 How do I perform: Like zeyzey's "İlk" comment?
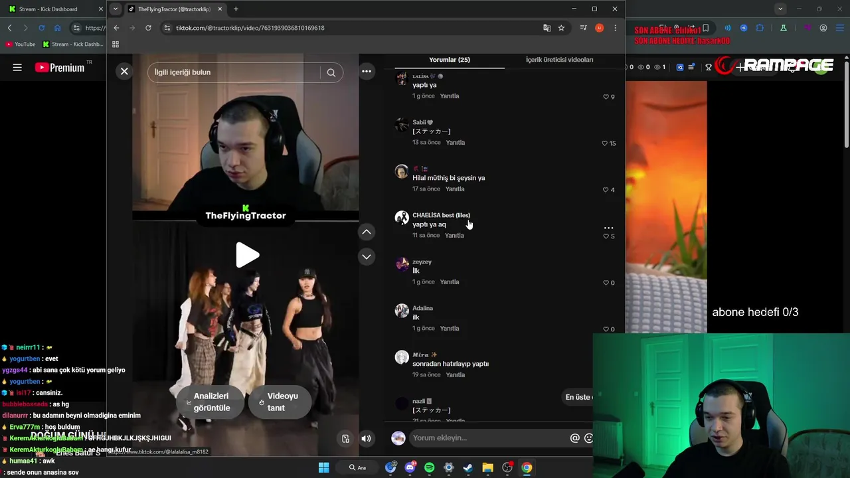pyautogui.click(x=606, y=283)
